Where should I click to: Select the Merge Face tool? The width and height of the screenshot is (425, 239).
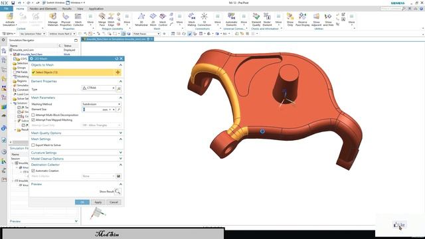coord(102,19)
